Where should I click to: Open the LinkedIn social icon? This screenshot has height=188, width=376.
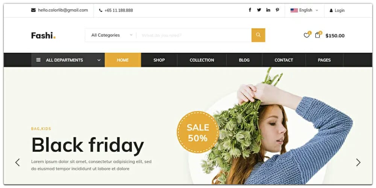coord(268,10)
